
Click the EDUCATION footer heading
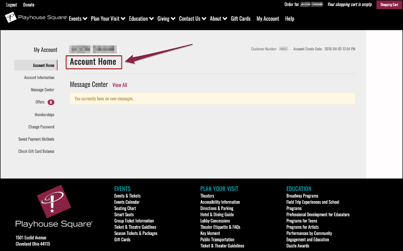[299, 189]
